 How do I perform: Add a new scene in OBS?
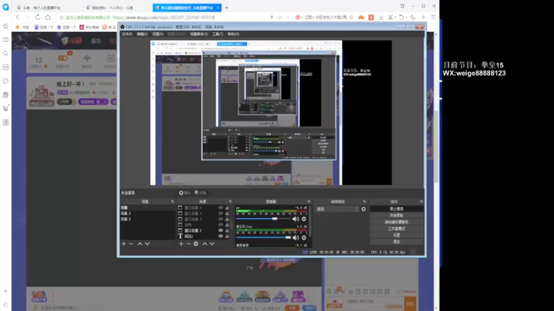click(124, 244)
